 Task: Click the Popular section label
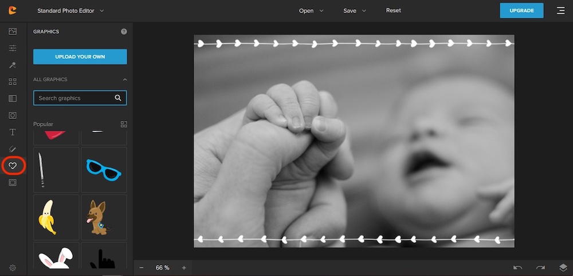43,125
